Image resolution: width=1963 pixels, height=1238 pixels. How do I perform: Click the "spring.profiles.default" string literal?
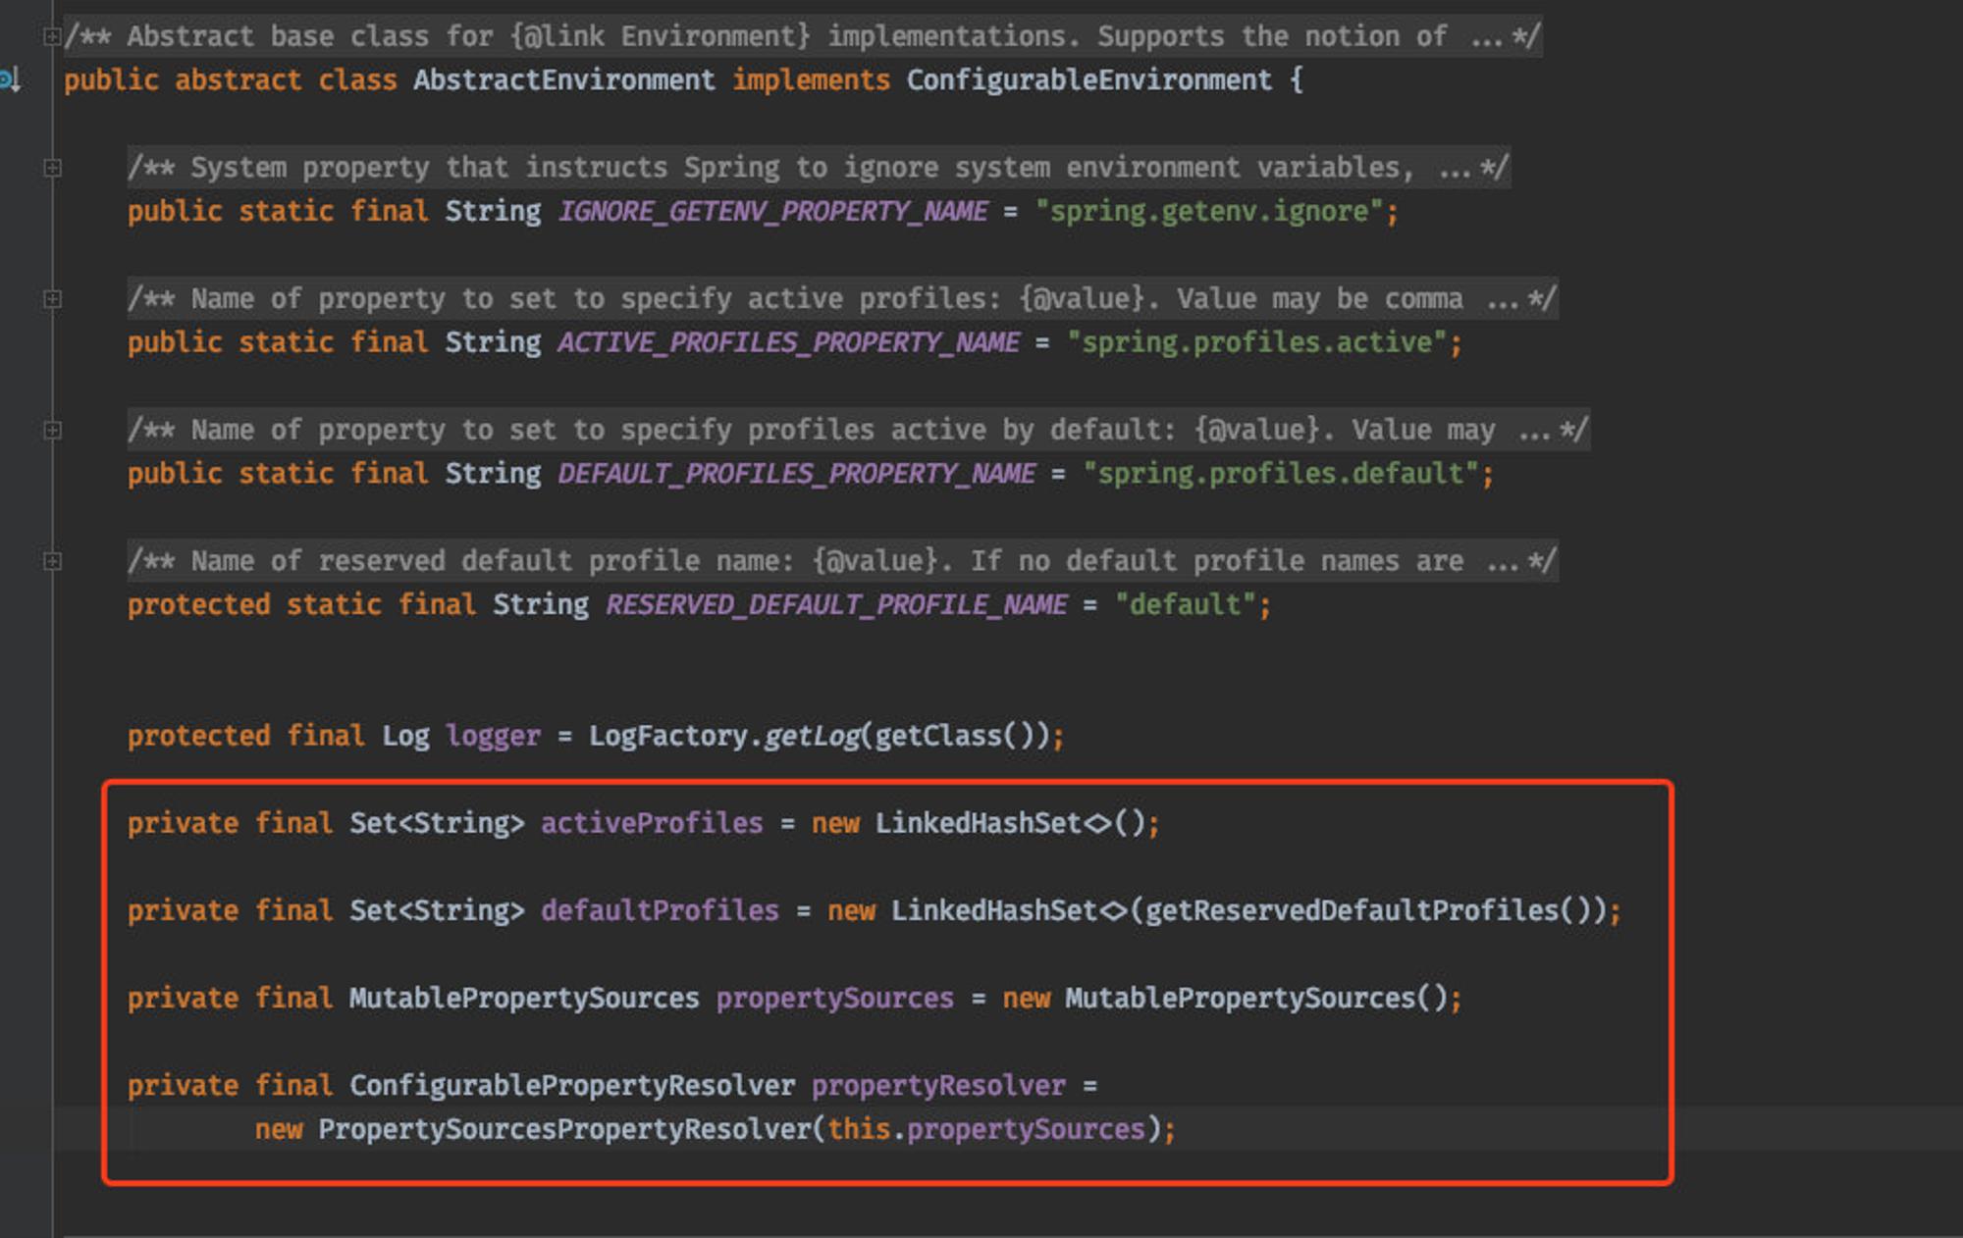pos(1282,474)
